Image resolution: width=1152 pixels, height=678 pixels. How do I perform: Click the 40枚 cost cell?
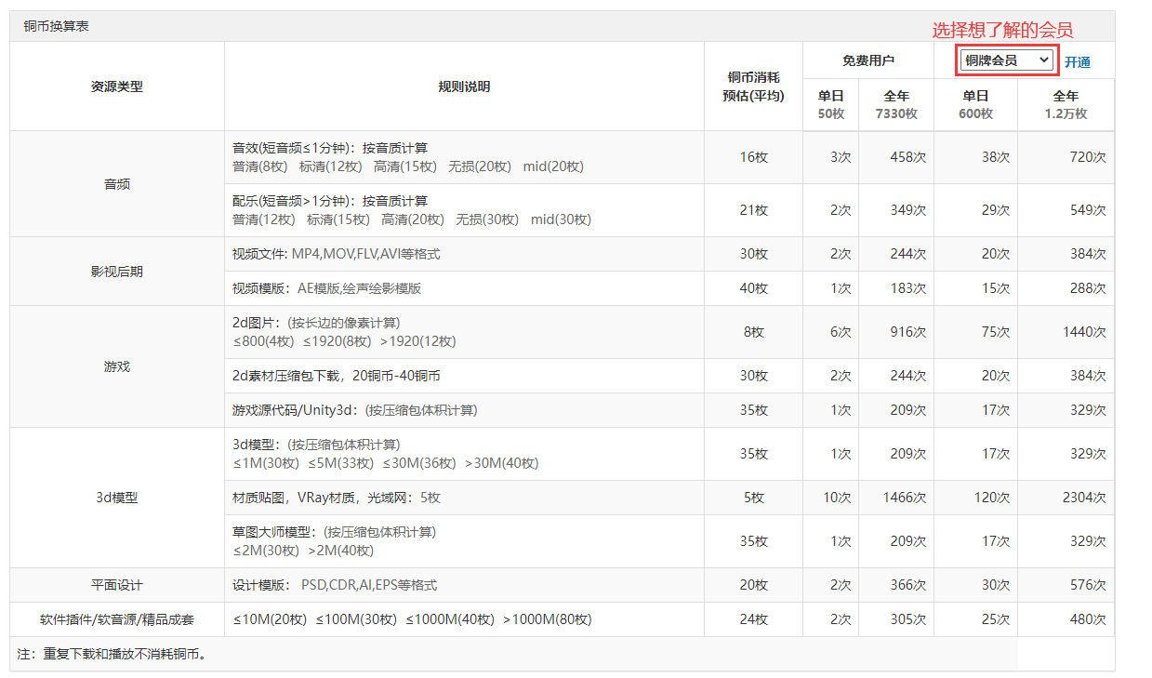(x=753, y=288)
